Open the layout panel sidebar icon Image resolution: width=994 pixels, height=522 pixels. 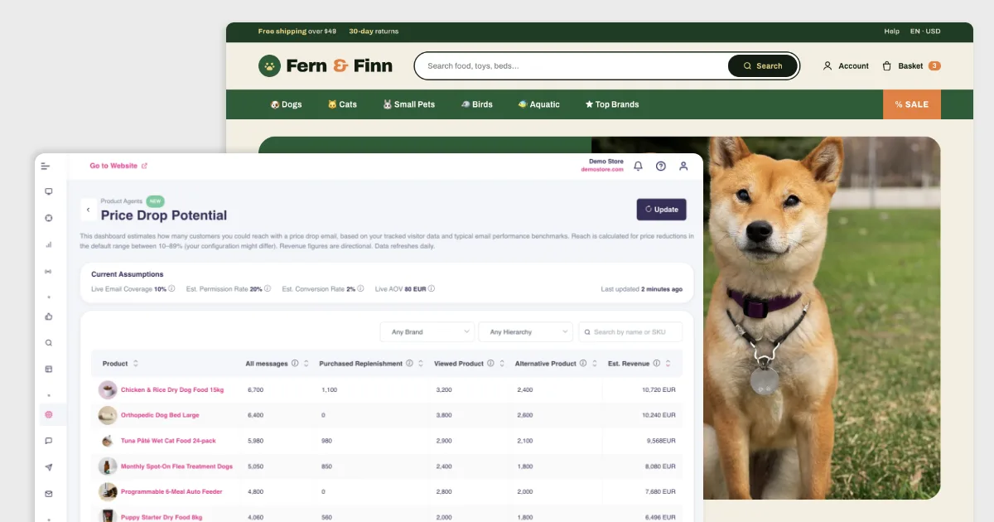[x=49, y=369]
